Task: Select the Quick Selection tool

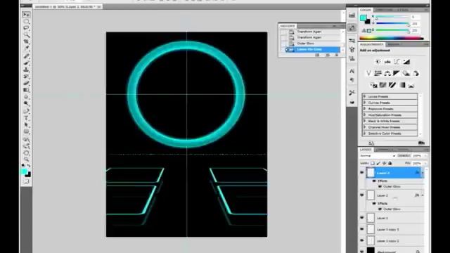Action: coord(26,35)
